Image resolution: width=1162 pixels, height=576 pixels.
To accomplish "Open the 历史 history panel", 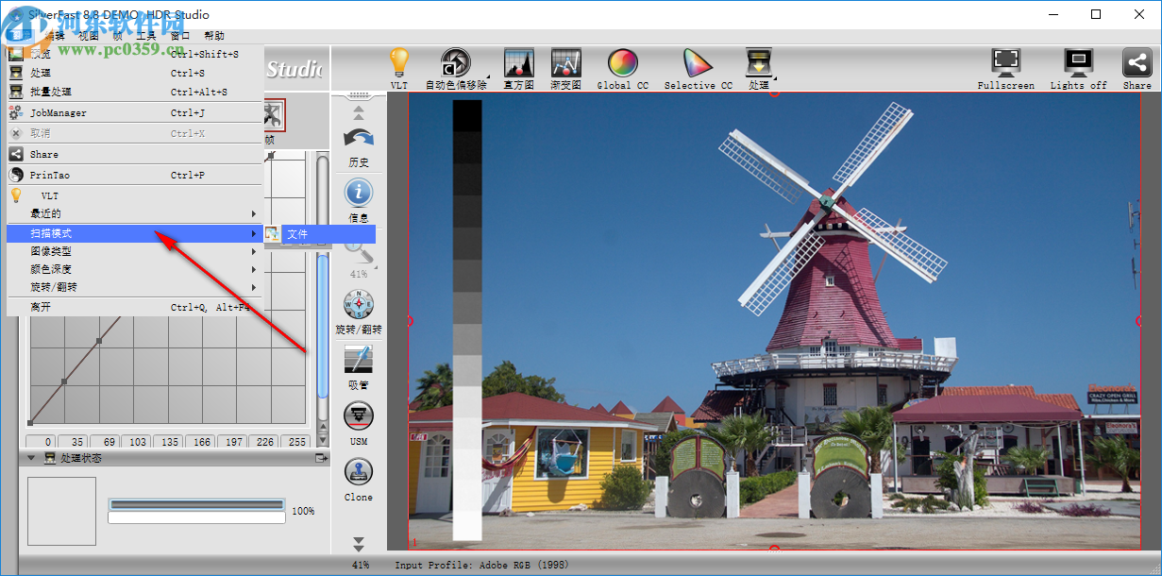I will pos(359,140).
